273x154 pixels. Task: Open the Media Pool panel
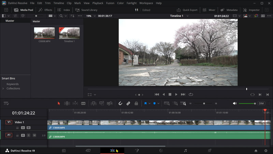[24, 10]
